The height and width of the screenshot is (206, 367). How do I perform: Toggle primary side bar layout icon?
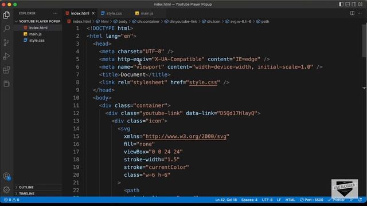coord(341,4)
